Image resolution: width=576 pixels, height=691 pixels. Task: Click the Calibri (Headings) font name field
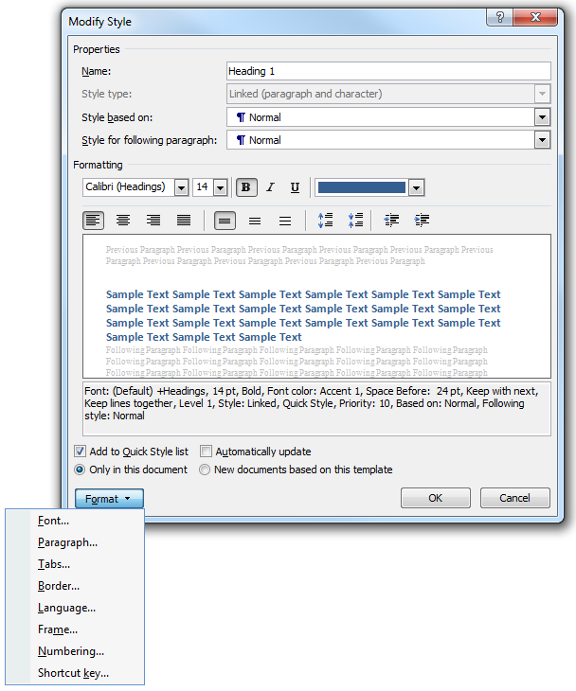click(128, 186)
